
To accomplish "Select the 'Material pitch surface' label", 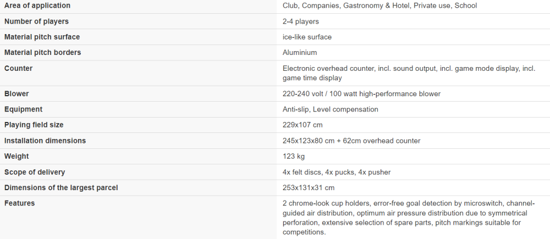I will coord(42,37).
